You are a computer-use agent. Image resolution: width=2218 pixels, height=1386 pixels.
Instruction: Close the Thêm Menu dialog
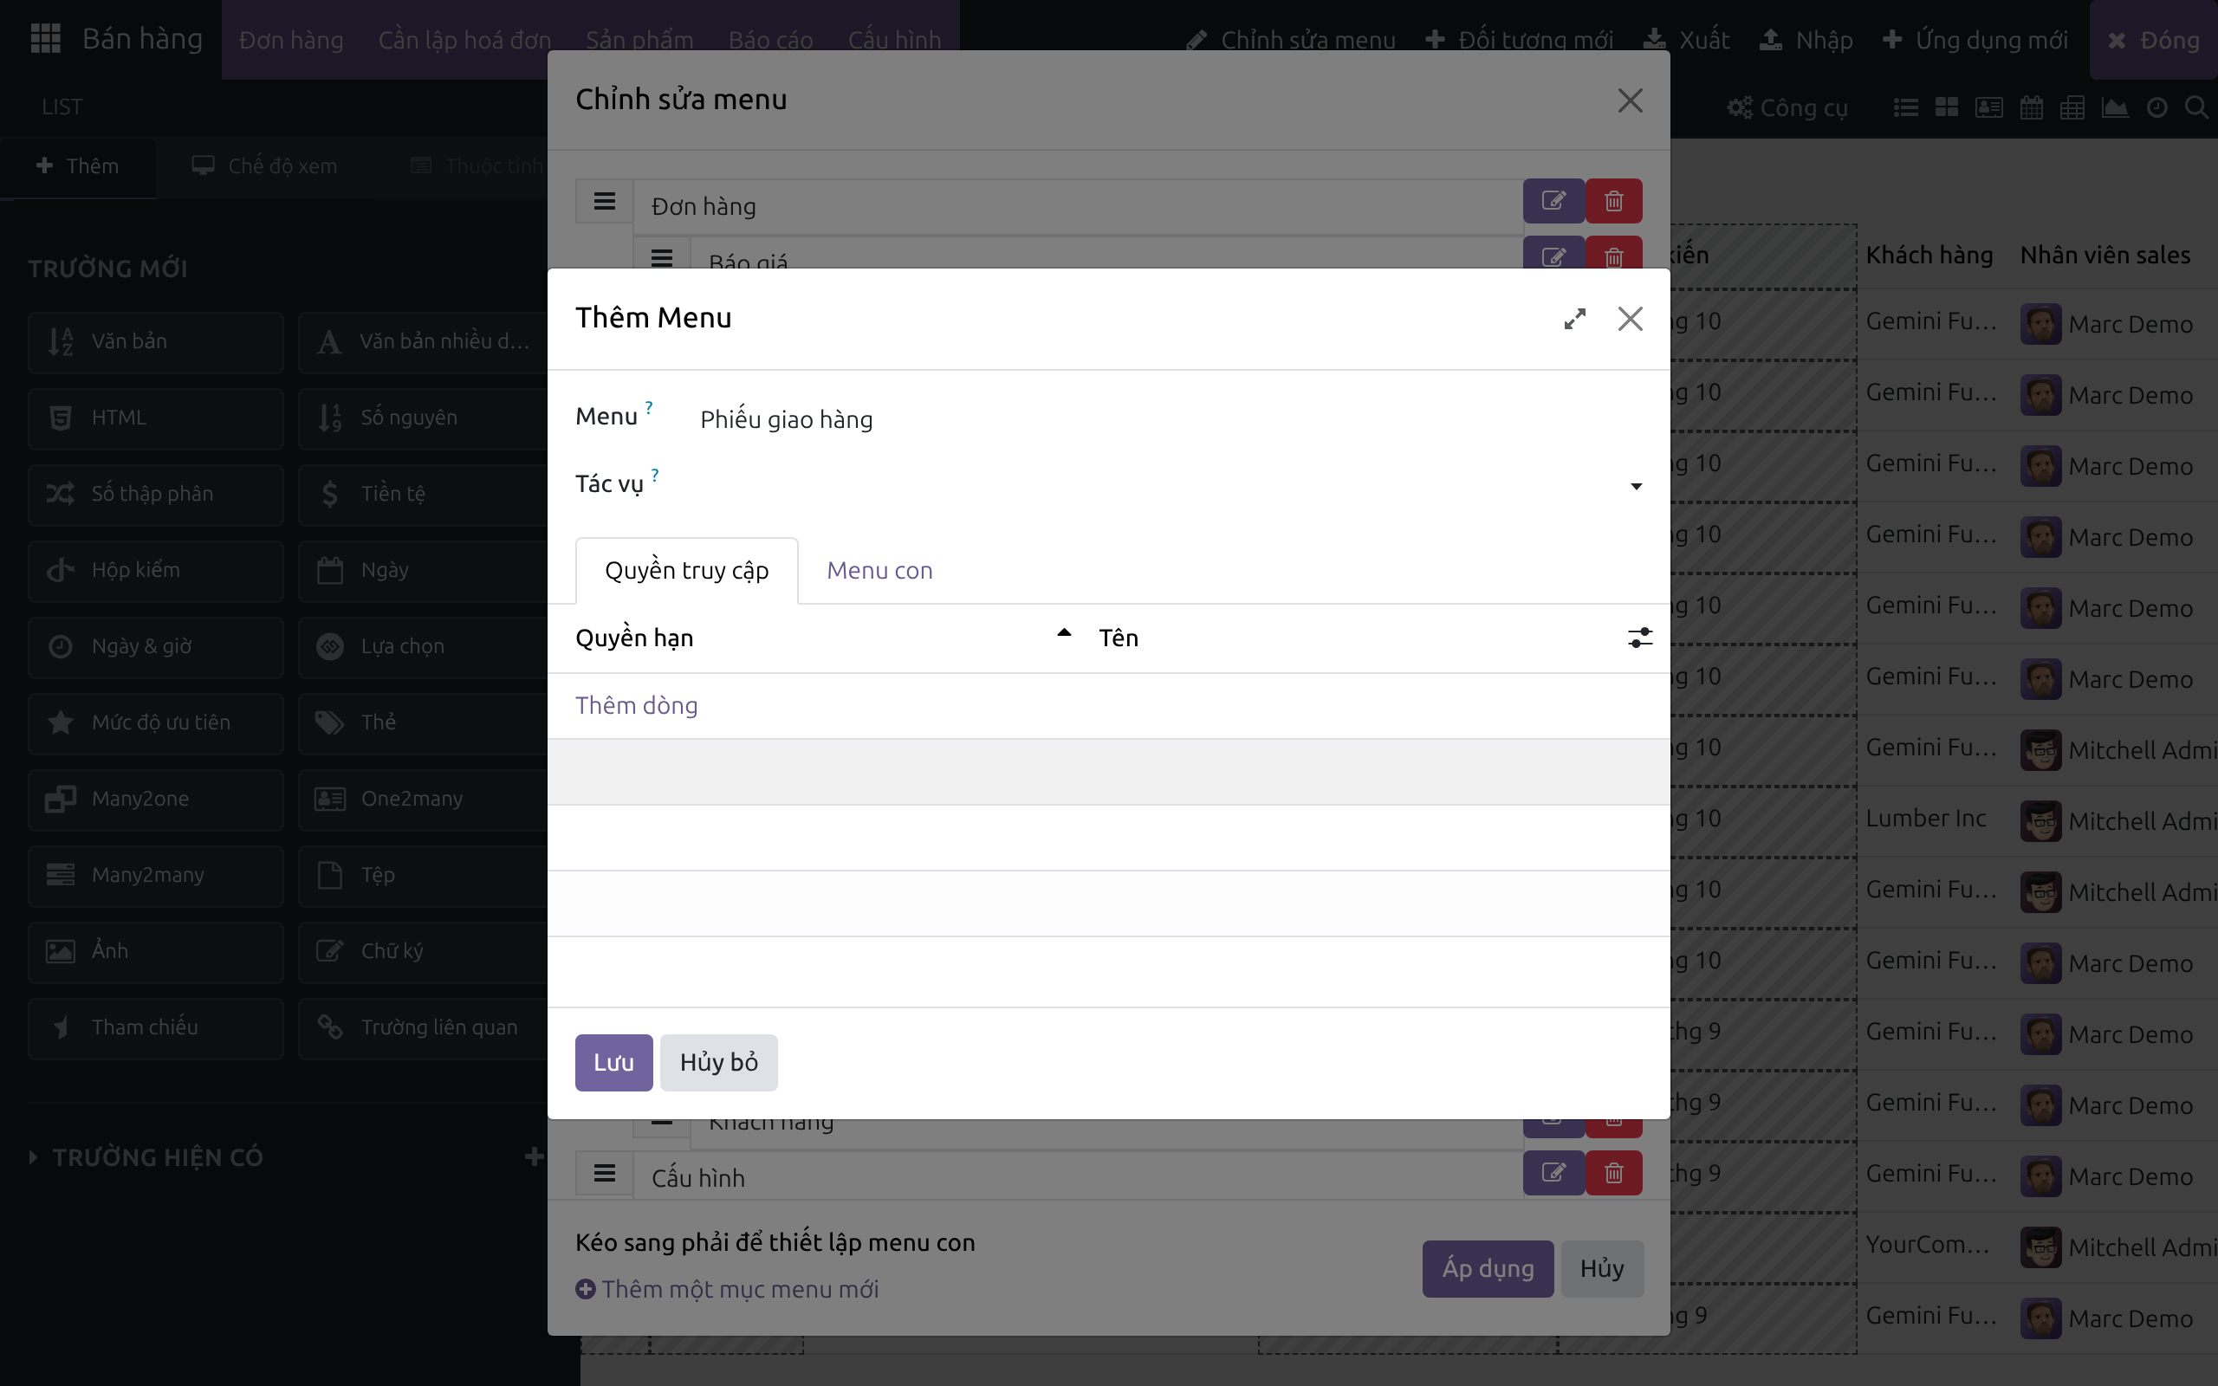point(1630,318)
